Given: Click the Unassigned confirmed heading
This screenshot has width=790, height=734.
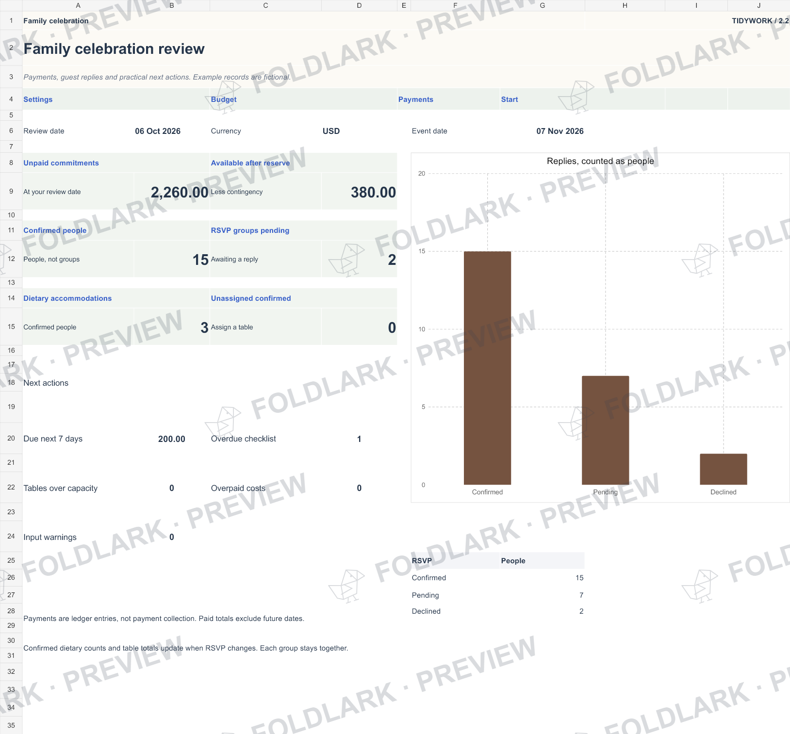Looking at the screenshot, I should click(251, 298).
